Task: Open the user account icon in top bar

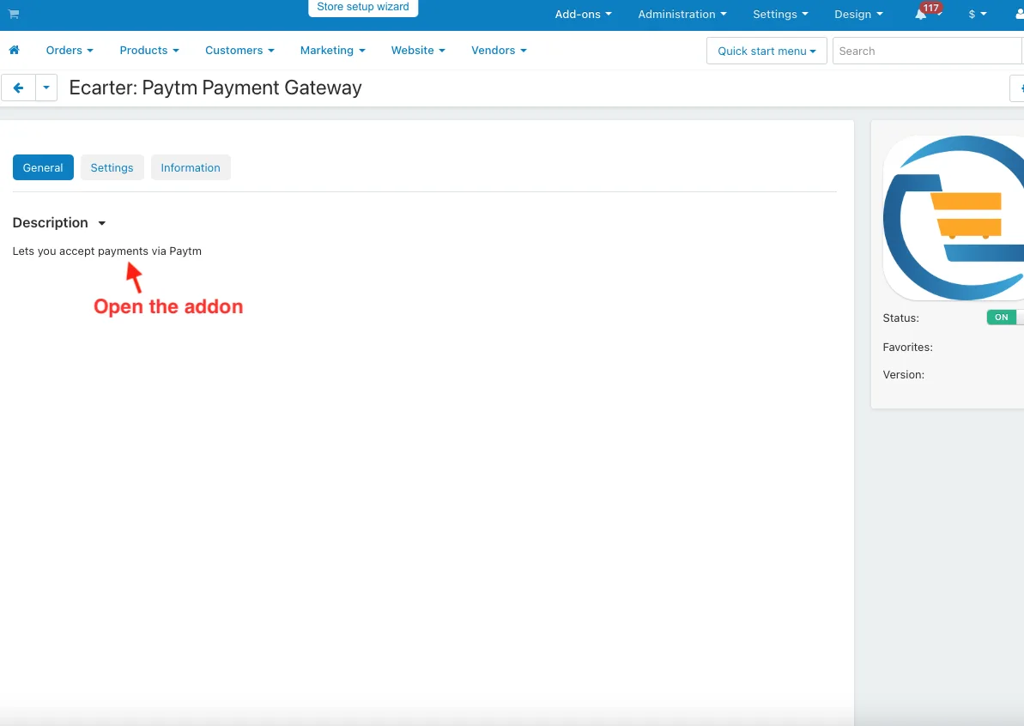Action: [x=1019, y=14]
